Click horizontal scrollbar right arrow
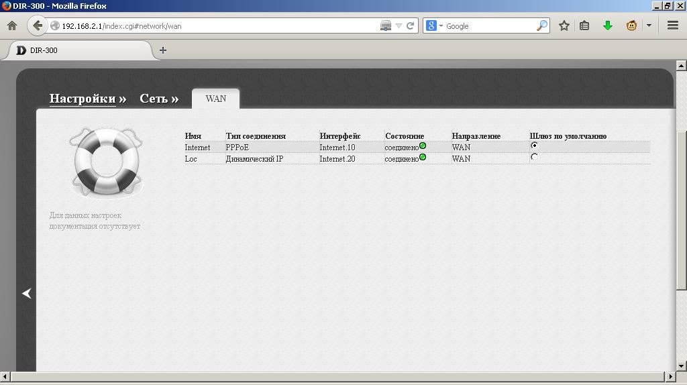Screen dimensions: 687x385 coord(670,376)
